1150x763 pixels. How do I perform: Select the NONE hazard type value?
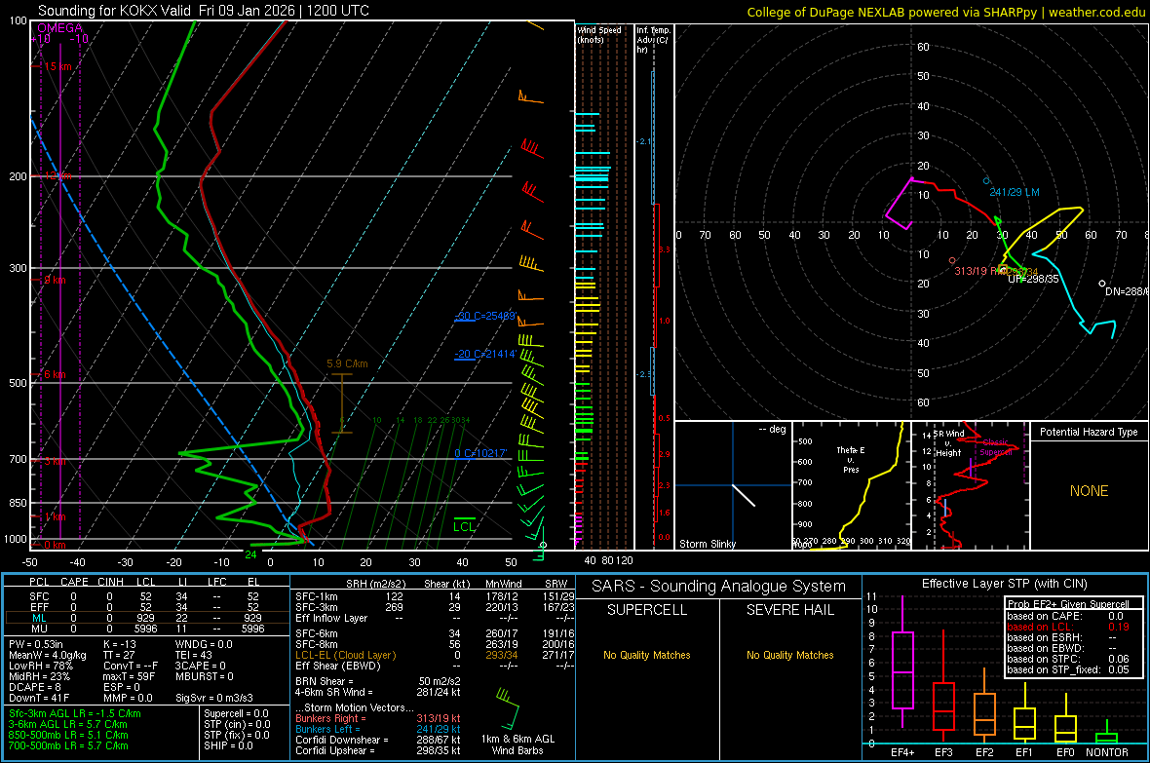[x=1090, y=491]
